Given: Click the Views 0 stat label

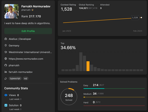Looking at the screenshot, I should coord(14,95).
